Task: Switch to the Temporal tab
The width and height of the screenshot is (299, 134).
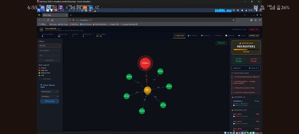Action: click(218, 36)
